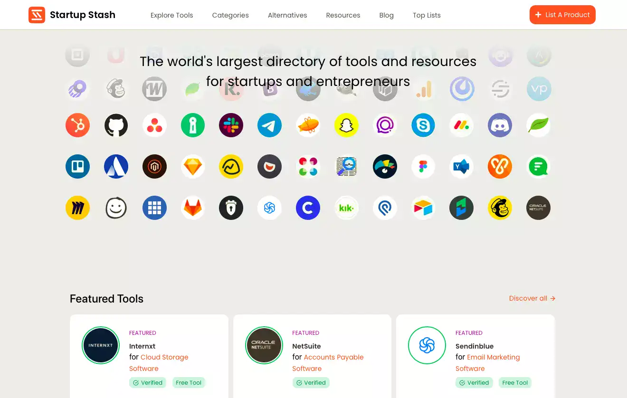Screen dimensions: 627x398
Task: Select the Slack logo icon
Action: coord(231,125)
